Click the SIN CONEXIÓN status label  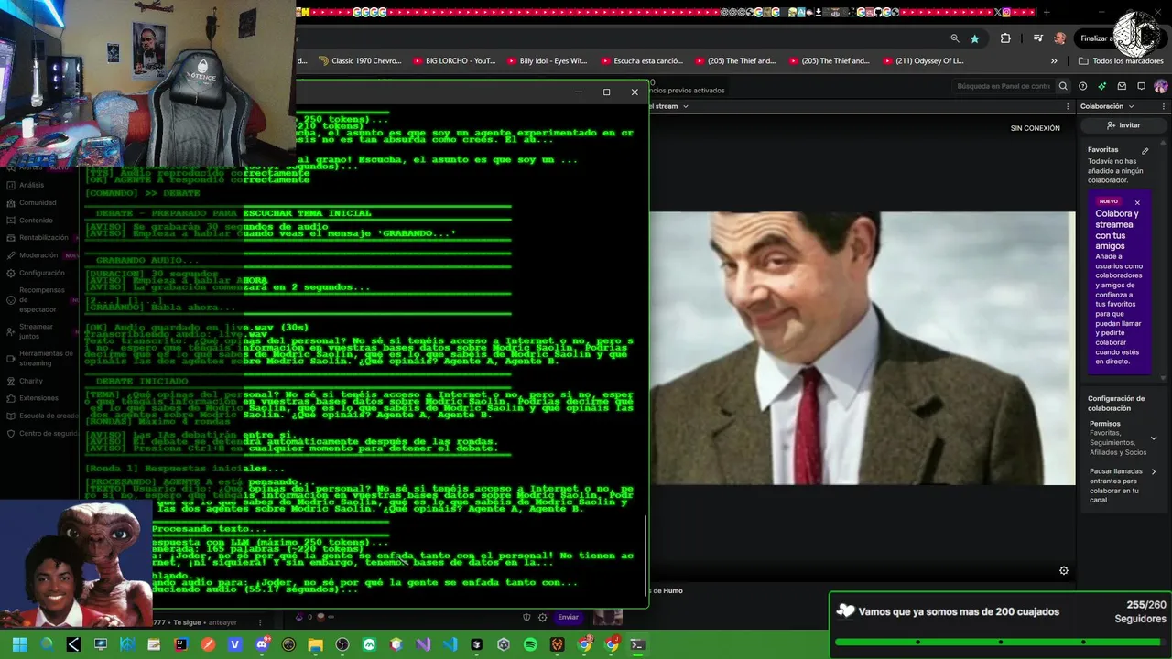tap(1036, 128)
